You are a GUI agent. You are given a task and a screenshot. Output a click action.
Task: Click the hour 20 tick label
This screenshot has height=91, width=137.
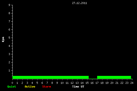(112, 83)
